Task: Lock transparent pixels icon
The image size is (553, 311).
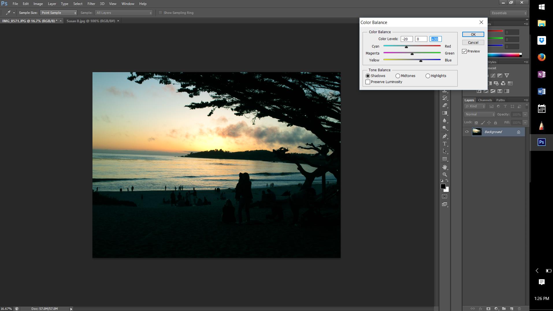Action: pyautogui.click(x=476, y=123)
